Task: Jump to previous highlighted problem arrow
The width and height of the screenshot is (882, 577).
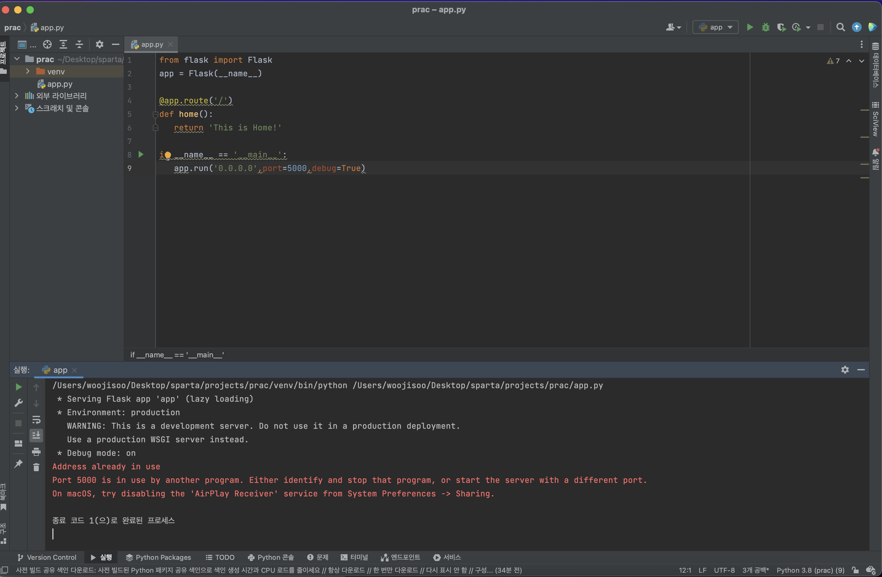Action: (849, 61)
